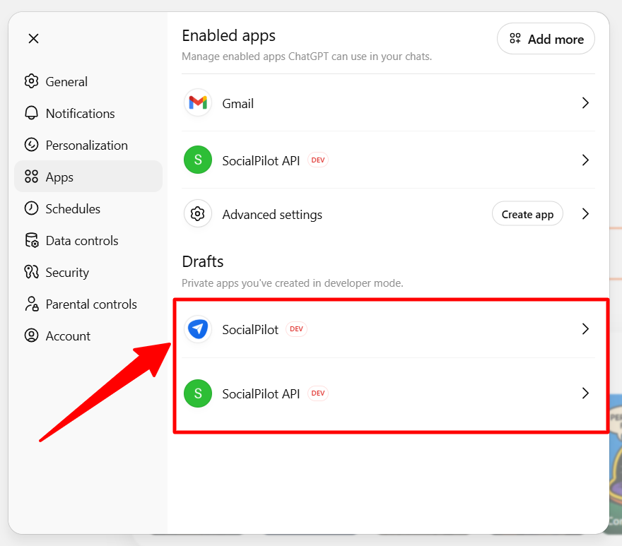Viewport: 622px width, 546px height.
Task: Switch to Notifications settings tab
Action: [88, 114]
